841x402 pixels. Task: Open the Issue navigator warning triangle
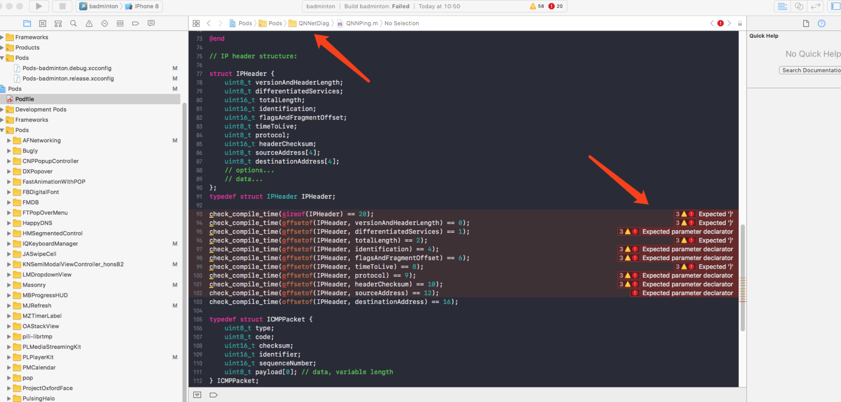pyautogui.click(x=89, y=23)
